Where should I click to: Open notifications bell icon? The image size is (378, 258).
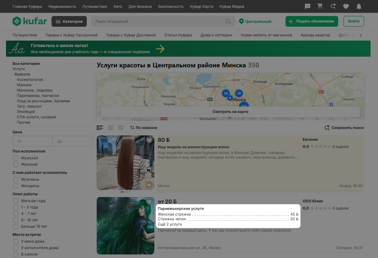pyautogui.click(x=359, y=6)
